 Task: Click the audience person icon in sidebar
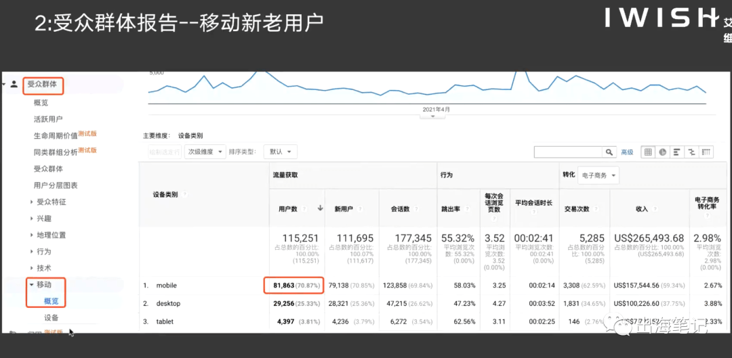14,85
